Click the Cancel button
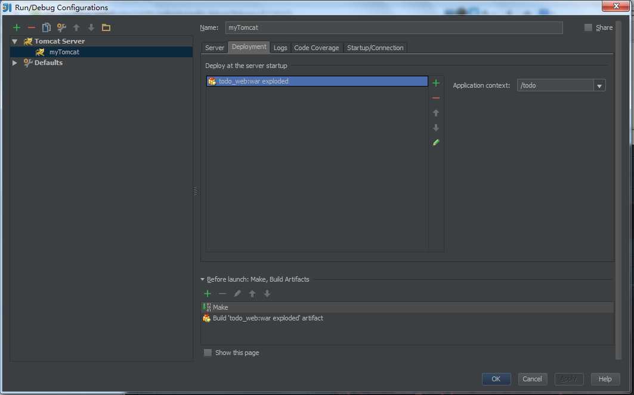The height and width of the screenshot is (395, 634). tap(532, 379)
